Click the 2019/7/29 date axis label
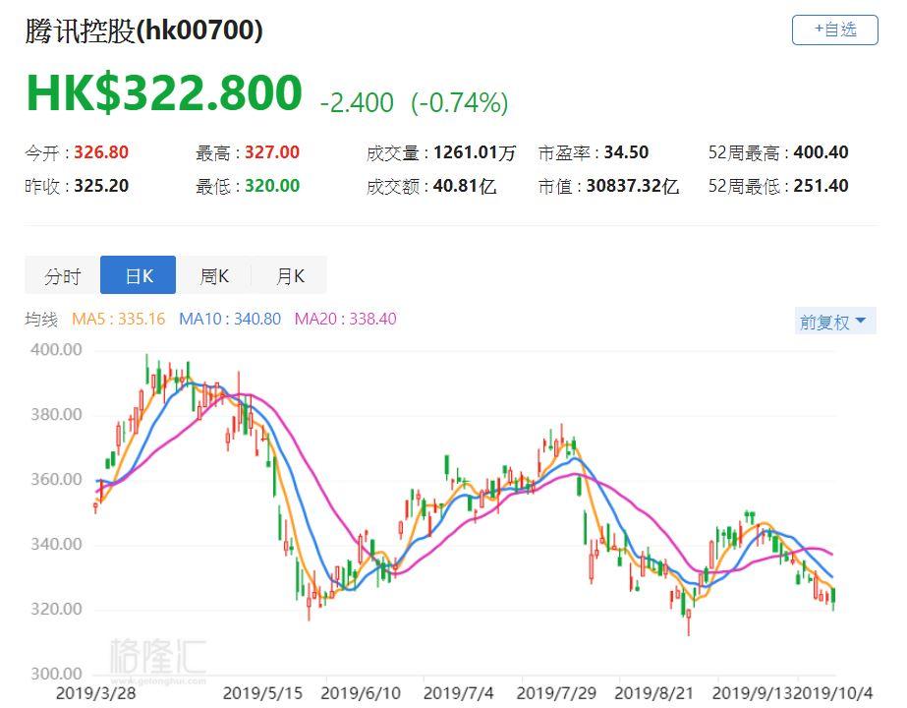Viewport: 907px width, 708px height. (556, 693)
